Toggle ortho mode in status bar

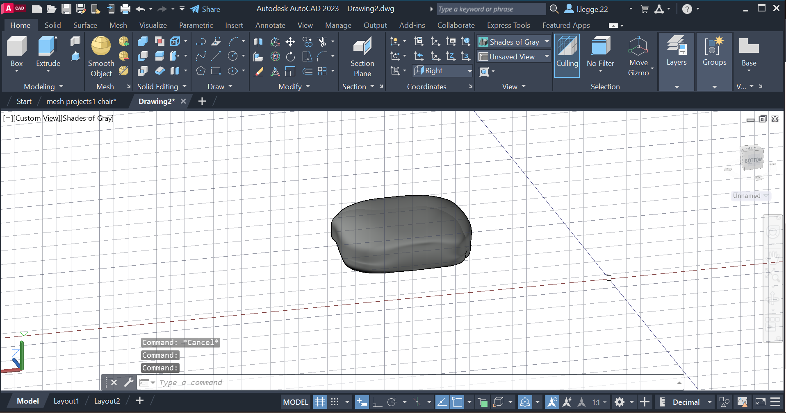377,402
